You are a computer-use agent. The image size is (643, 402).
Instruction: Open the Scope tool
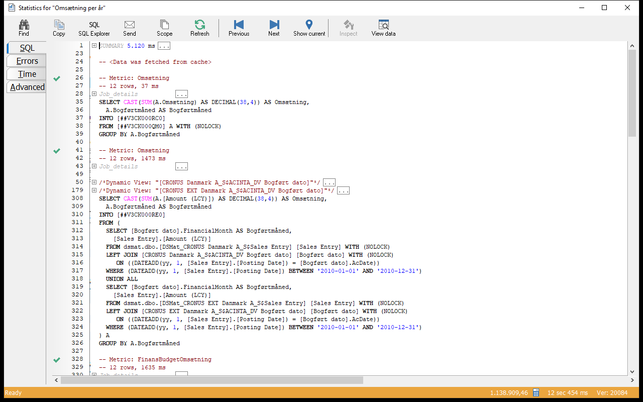click(x=164, y=28)
